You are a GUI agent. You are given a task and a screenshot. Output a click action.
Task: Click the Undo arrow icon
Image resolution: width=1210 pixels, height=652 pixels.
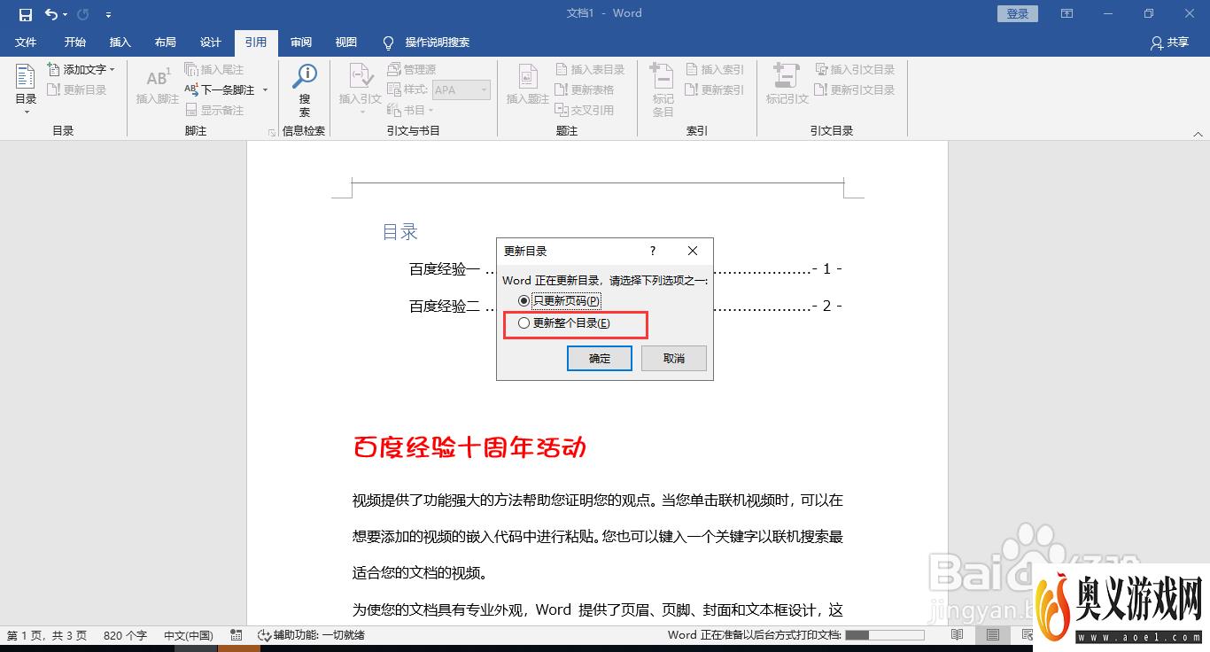click(51, 14)
